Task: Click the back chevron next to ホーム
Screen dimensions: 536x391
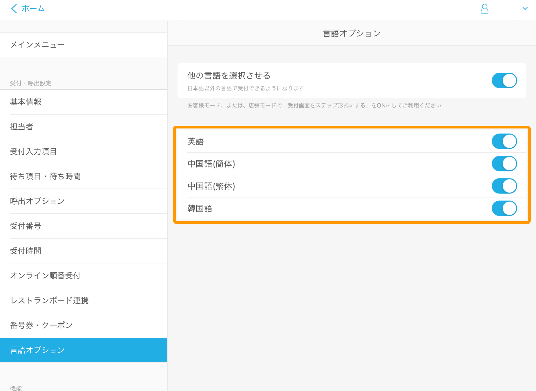Action: [x=14, y=9]
